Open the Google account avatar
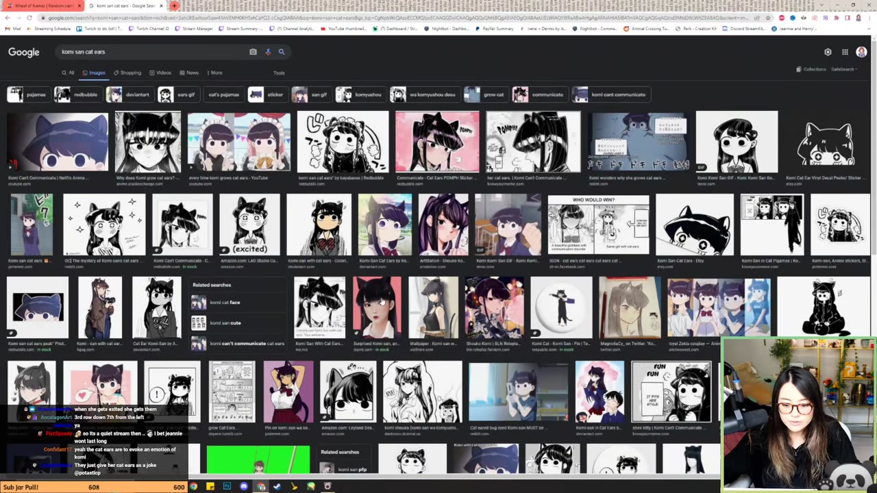This screenshot has width=877, height=493. pos(861,52)
